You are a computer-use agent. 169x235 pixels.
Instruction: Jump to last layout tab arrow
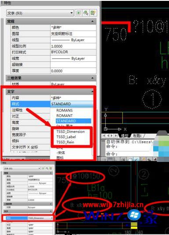pyautogui.click(x=116, y=136)
